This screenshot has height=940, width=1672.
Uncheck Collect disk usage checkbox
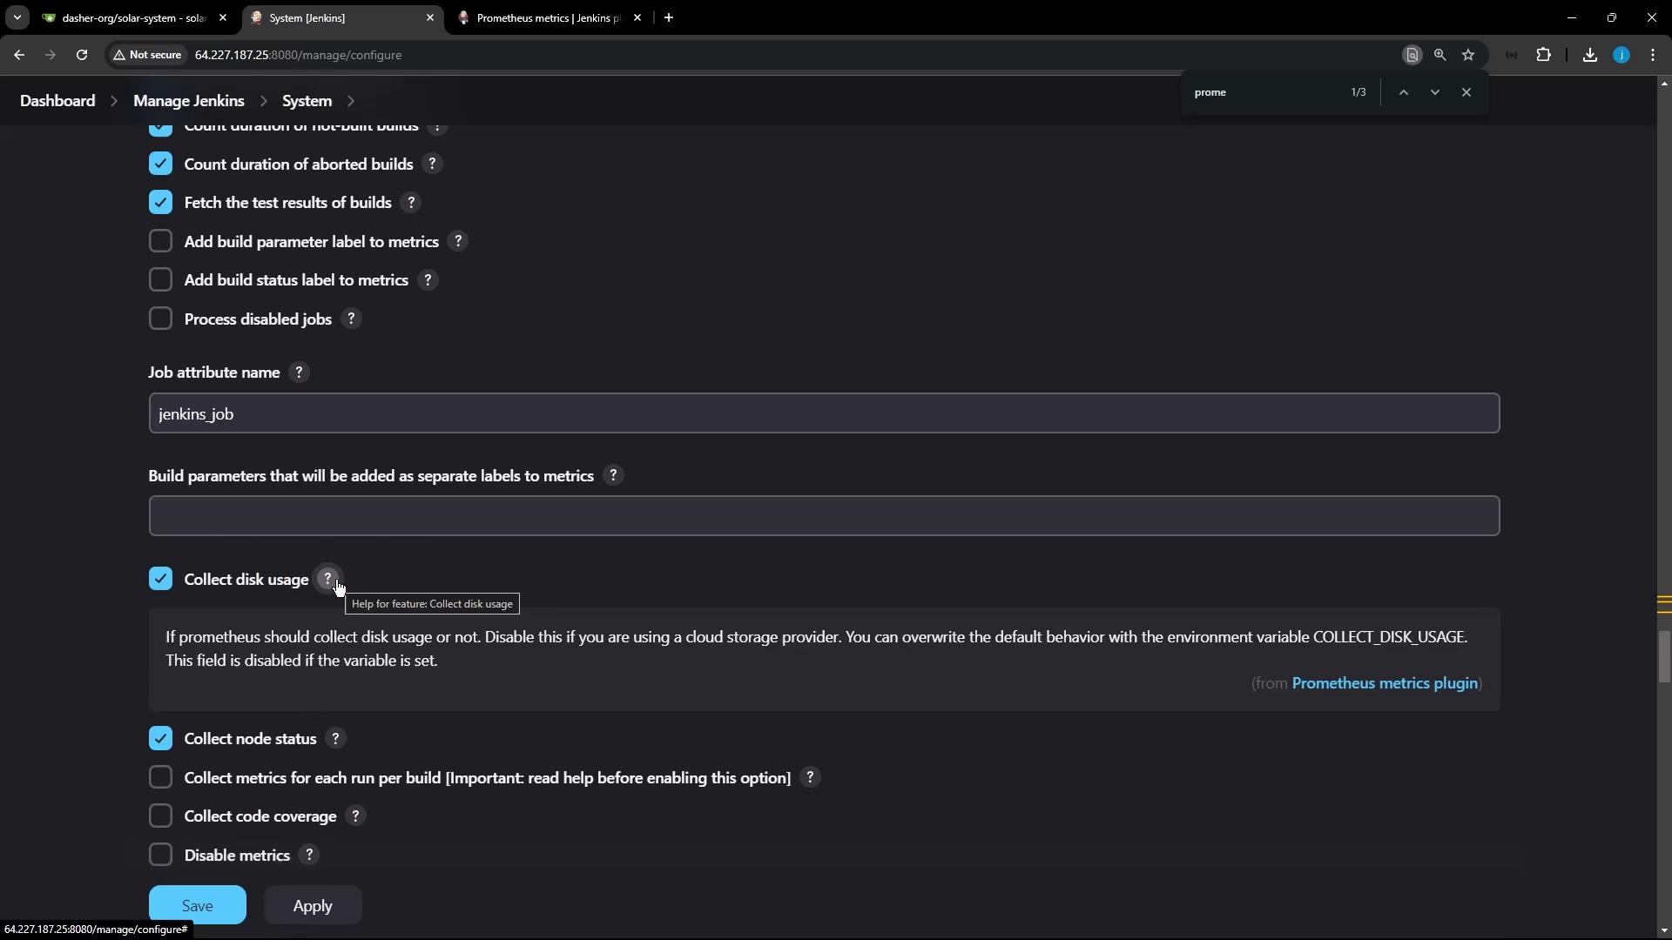tap(160, 580)
